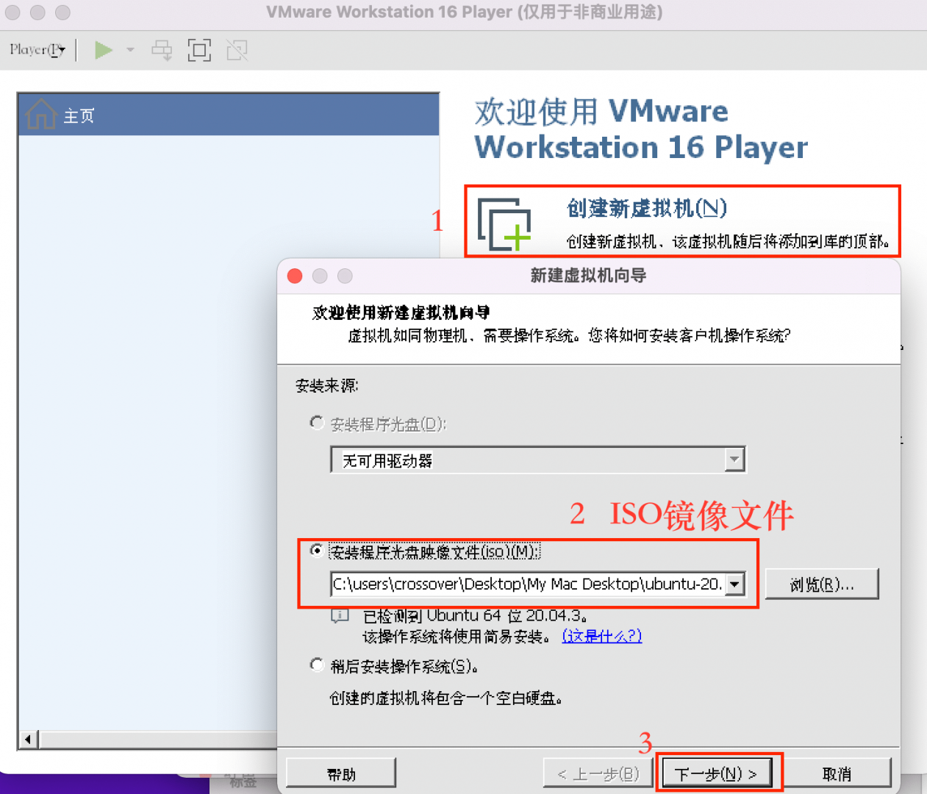Click inside the ISO file path field
This screenshot has height=794, width=927.
(515, 584)
